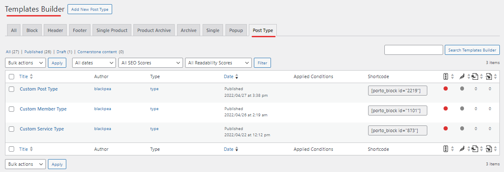This screenshot has width=504, height=172.
Task: Click sort arrows next to header Date
Action: [x=237, y=76]
